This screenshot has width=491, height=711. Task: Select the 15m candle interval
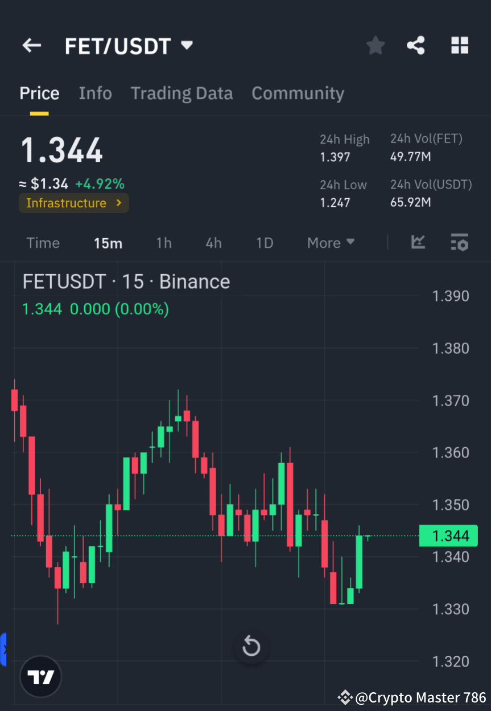pos(108,243)
